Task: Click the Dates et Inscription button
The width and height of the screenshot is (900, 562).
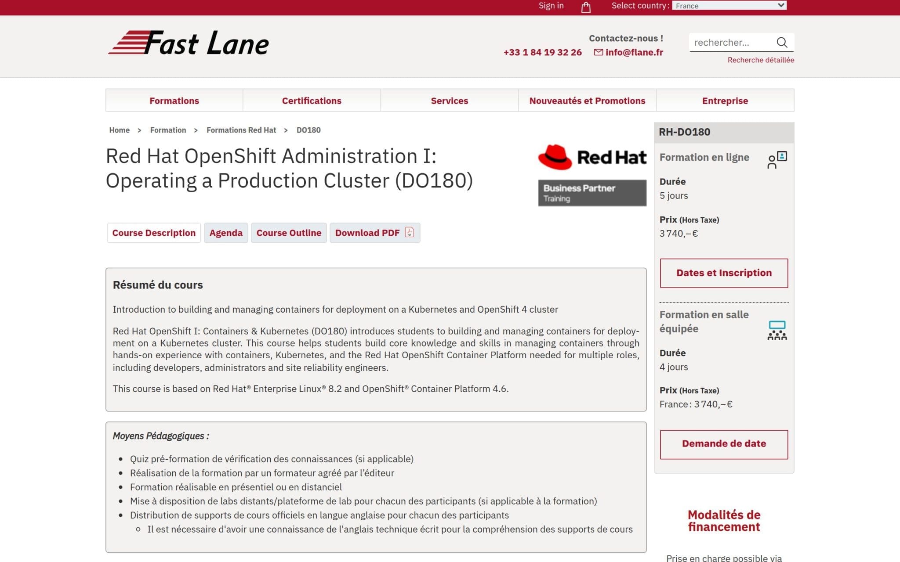Action: 724,273
